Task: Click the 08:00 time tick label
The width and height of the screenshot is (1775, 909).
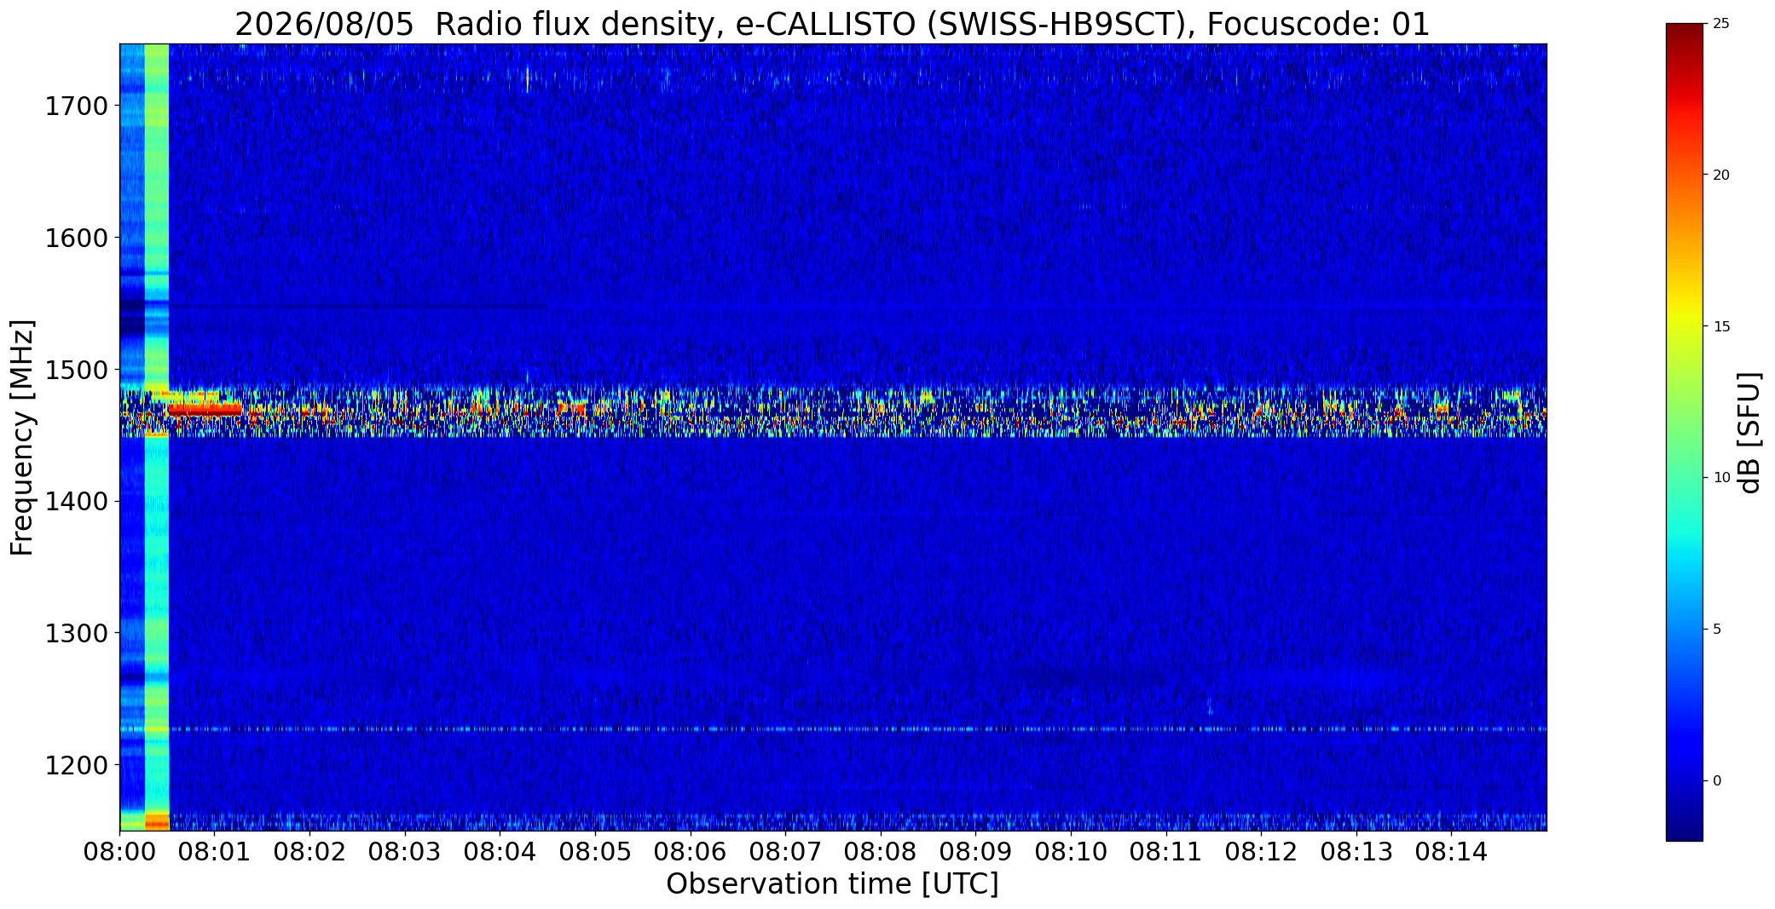Action: [119, 852]
